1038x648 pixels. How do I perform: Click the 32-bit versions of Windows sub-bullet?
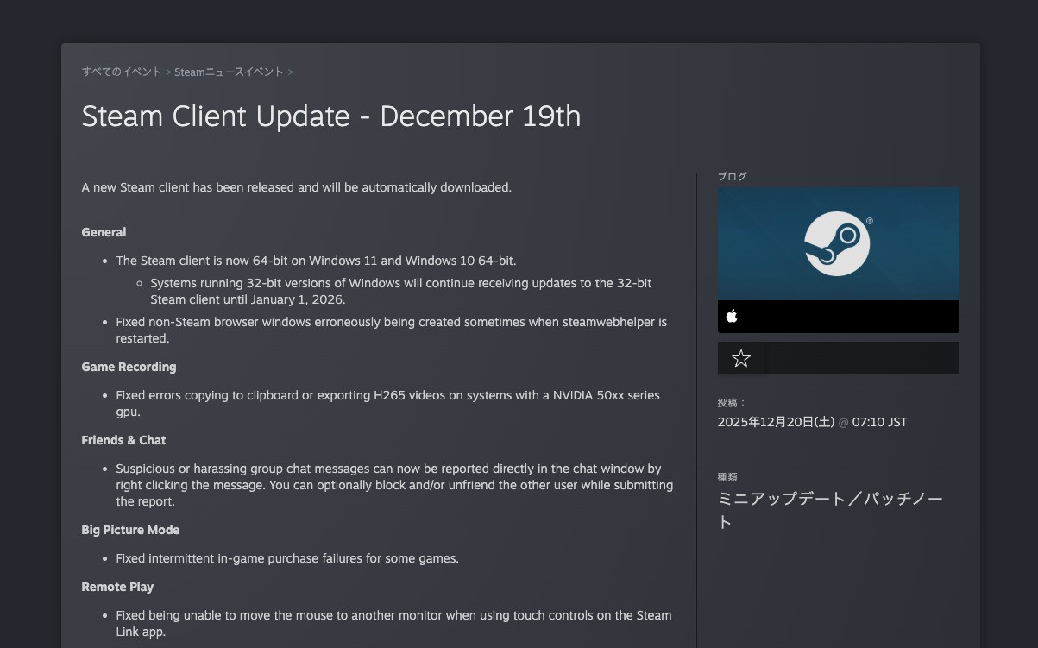click(x=401, y=292)
